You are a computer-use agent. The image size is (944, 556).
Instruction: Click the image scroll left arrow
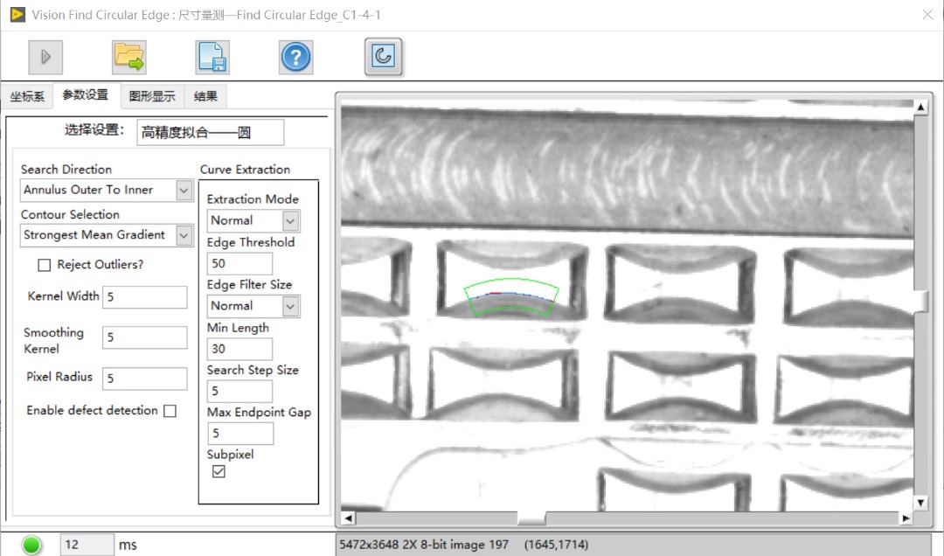(x=348, y=518)
